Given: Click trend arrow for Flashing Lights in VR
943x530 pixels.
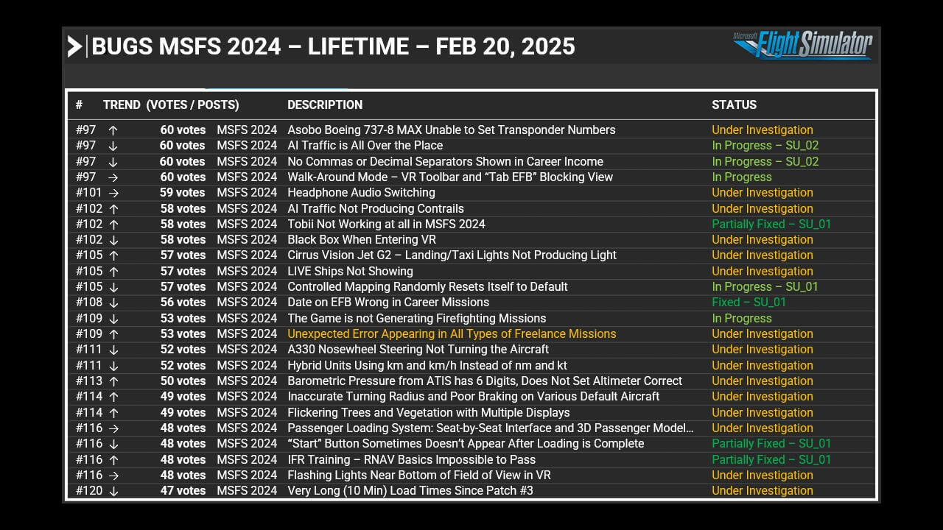Looking at the screenshot, I should (113, 476).
